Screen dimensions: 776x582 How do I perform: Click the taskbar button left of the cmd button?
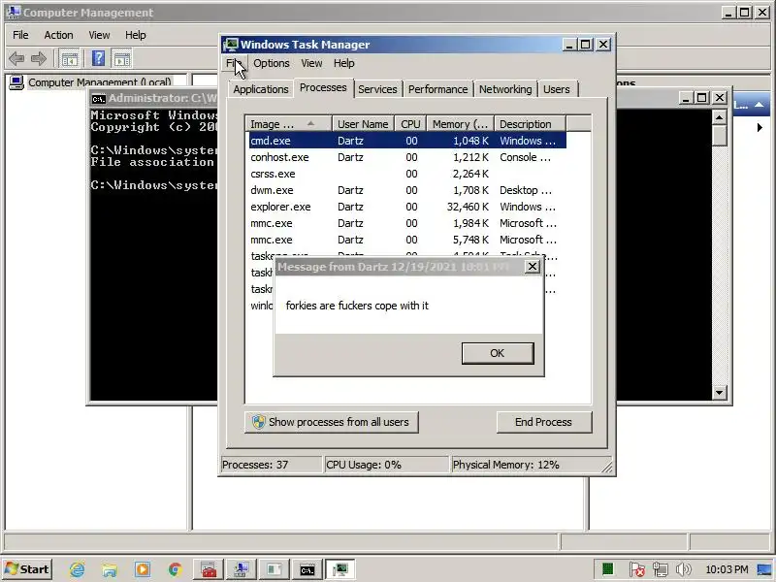tap(274, 569)
